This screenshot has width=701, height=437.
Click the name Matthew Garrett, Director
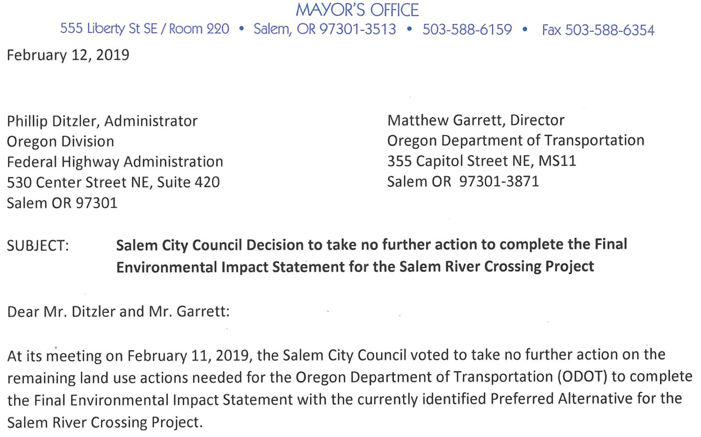tap(475, 121)
